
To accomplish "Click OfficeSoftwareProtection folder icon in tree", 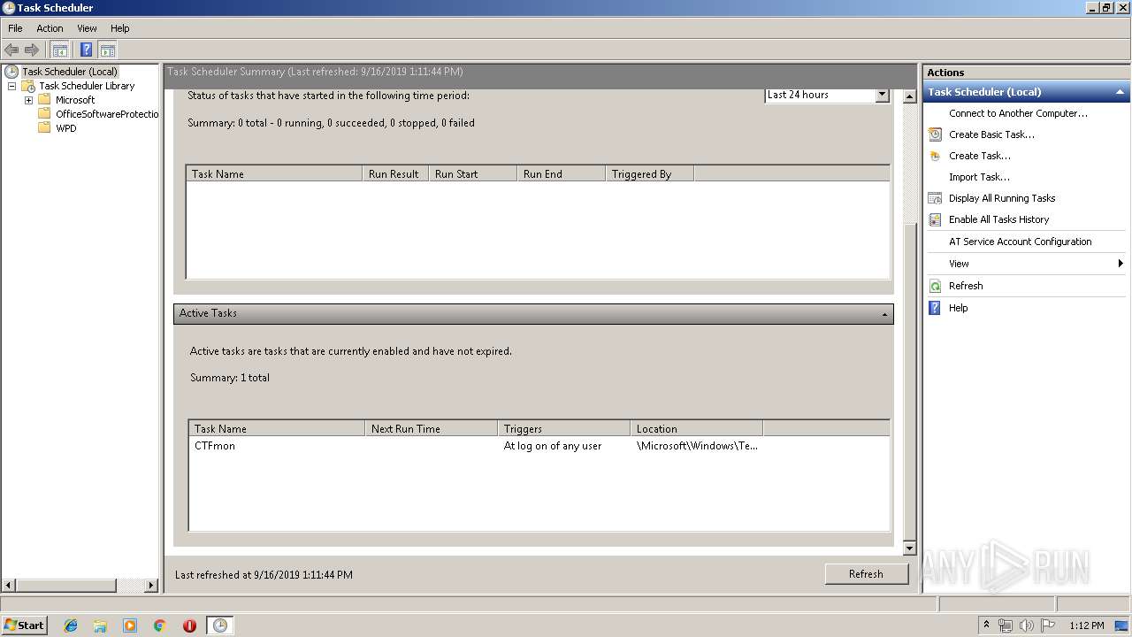I will pyautogui.click(x=44, y=114).
